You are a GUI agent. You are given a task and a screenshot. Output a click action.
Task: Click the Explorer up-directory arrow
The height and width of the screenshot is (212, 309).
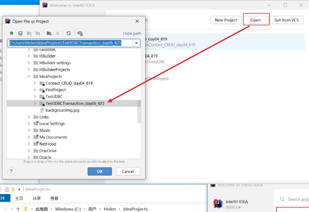(18, 209)
